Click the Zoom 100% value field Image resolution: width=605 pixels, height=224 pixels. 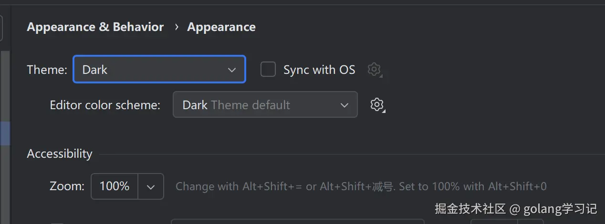pos(115,186)
